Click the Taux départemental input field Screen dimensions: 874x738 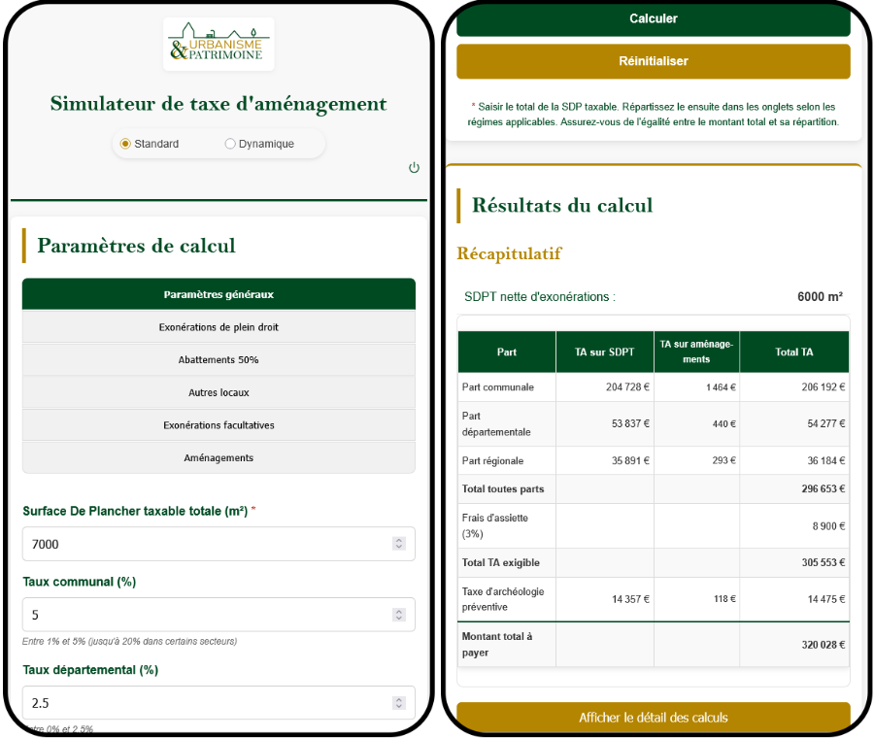click(204, 703)
